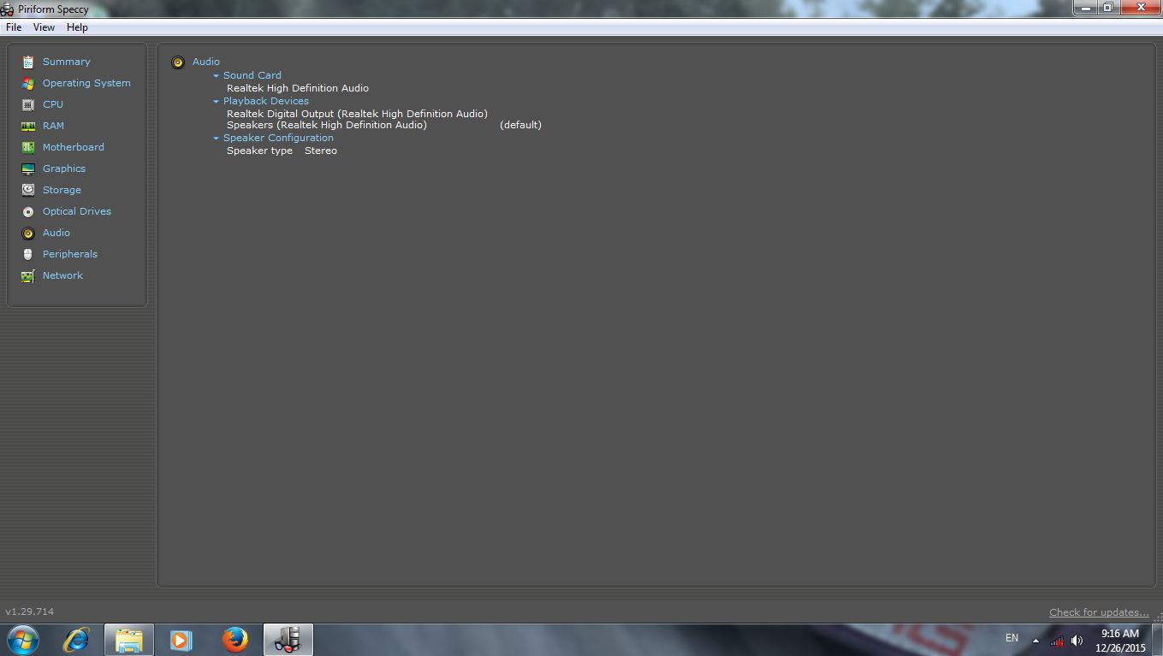Click the Stereo value
The image size is (1163, 656).
[x=321, y=151]
